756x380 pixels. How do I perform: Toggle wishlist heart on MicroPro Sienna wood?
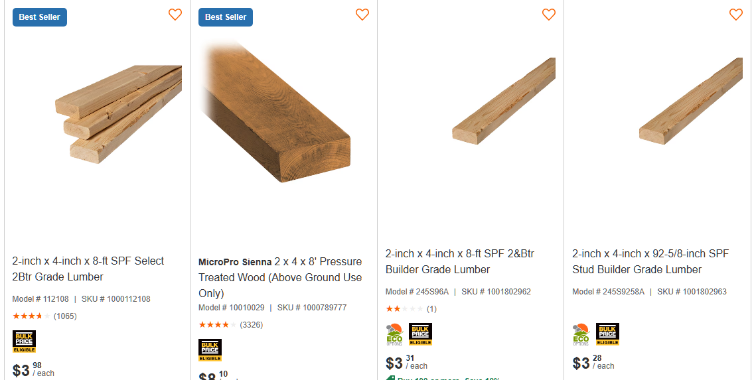click(362, 15)
